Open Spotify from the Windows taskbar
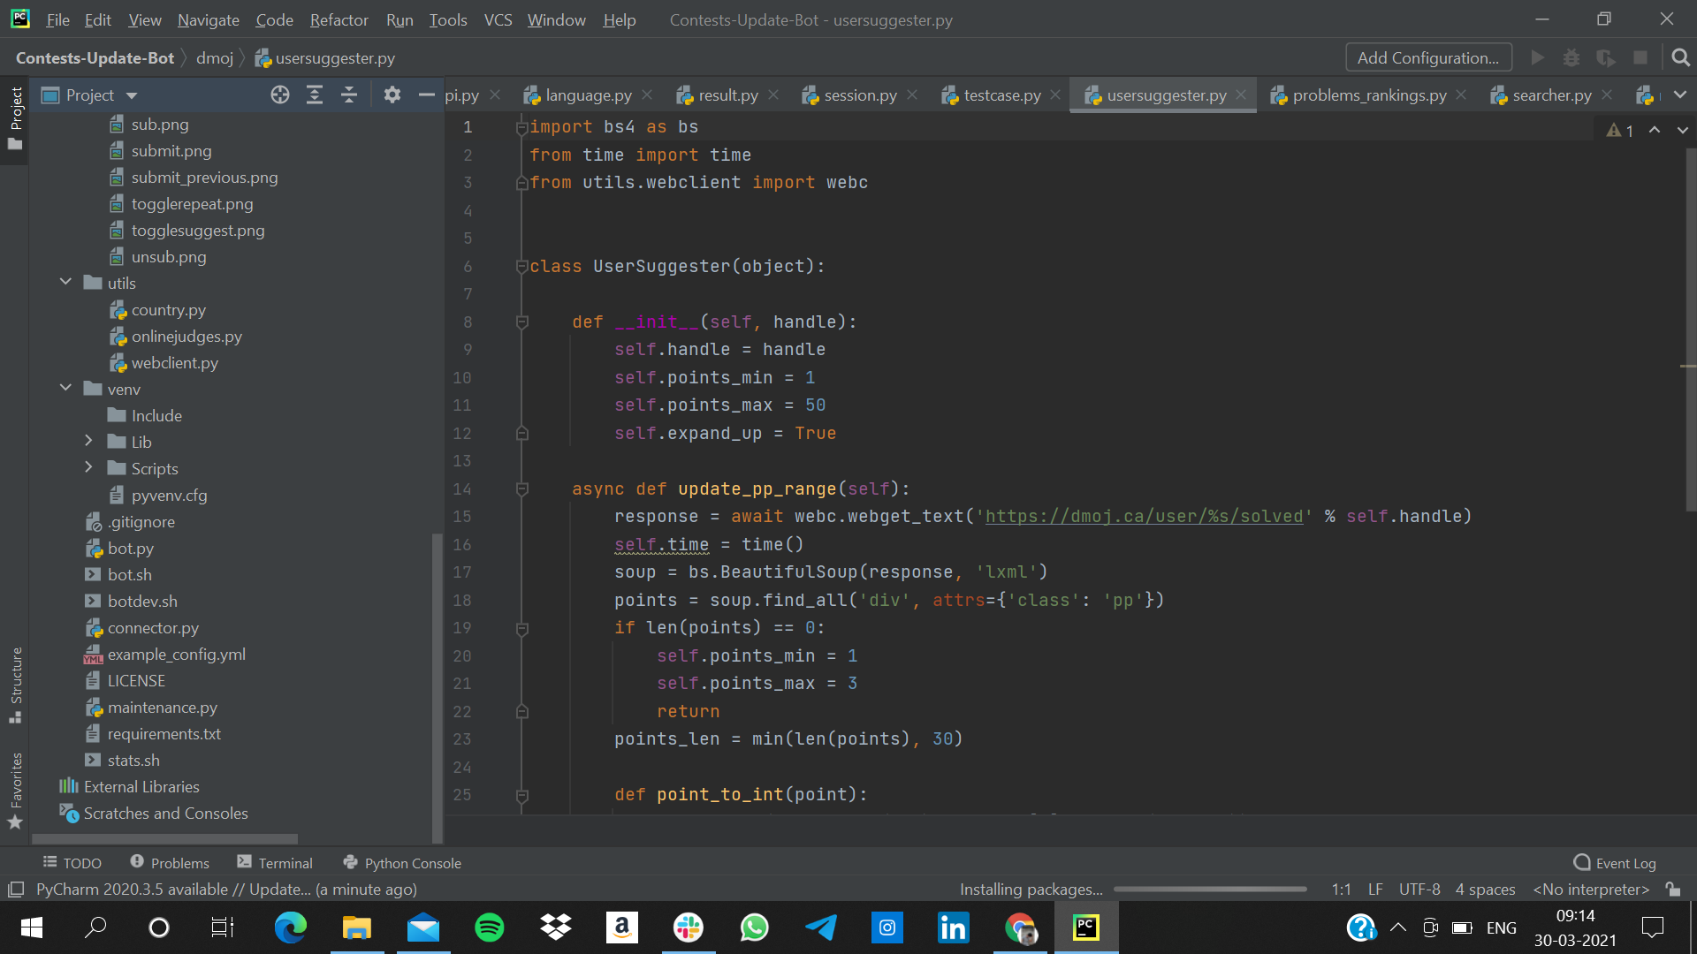Image resolution: width=1697 pixels, height=954 pixels. tap(489, 927)
